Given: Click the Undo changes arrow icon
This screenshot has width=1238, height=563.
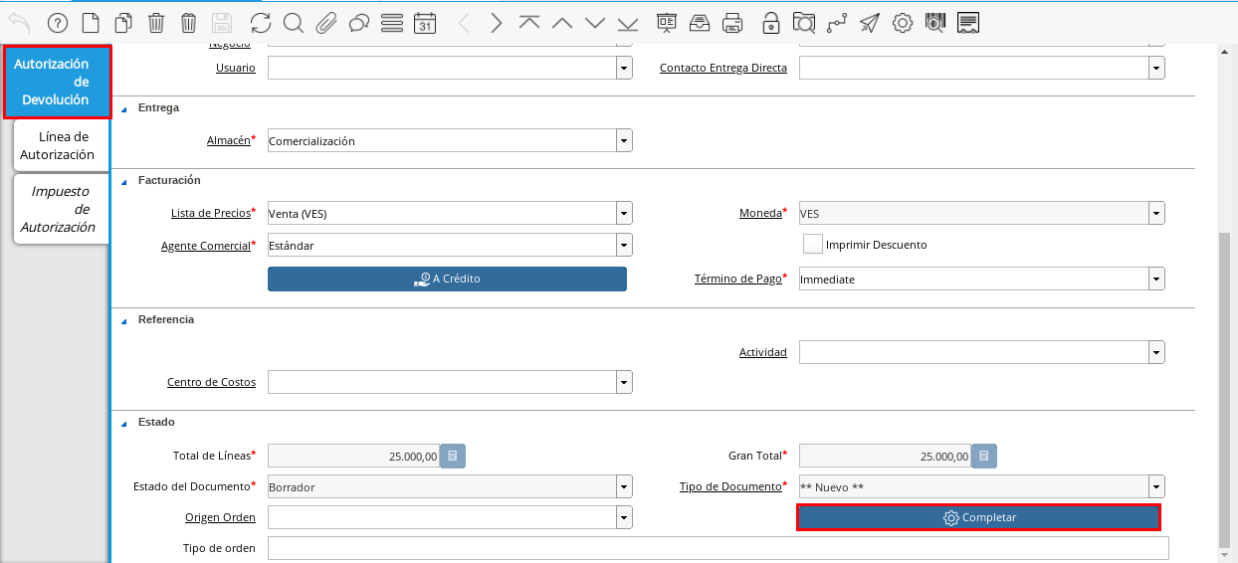Looking at the screenshot, I should point(19,22).
